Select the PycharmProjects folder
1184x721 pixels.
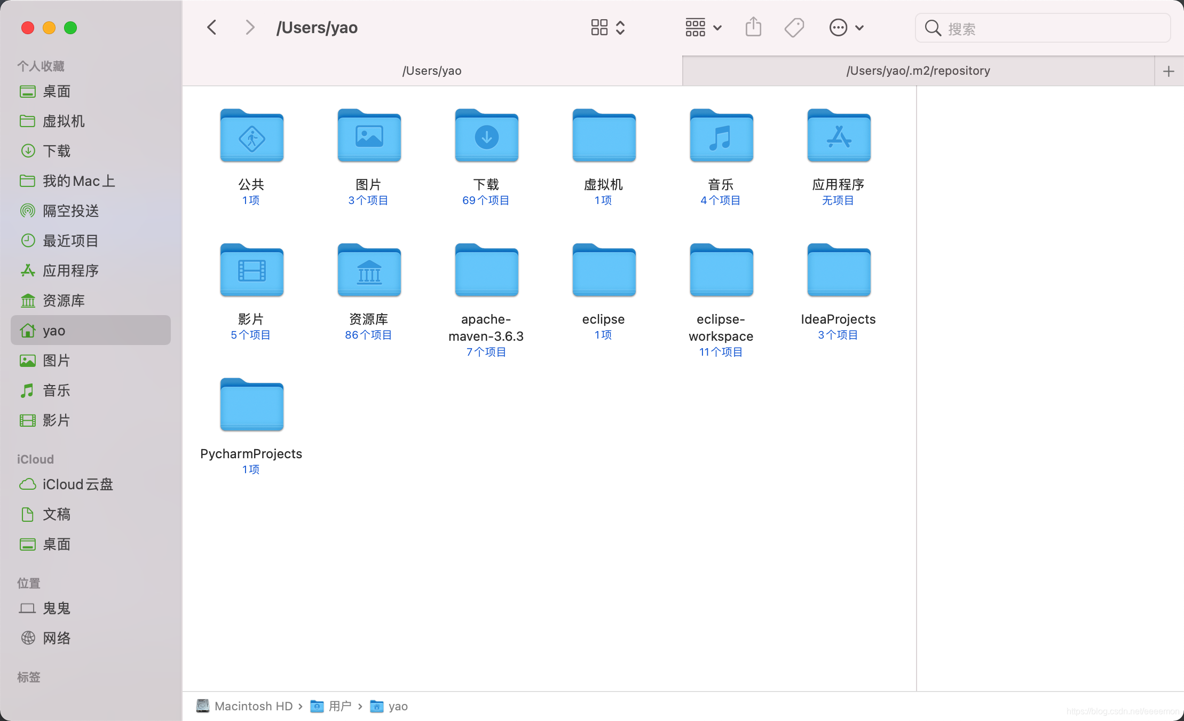[251, 405]
